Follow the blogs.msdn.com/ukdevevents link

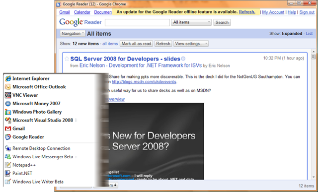144,82
